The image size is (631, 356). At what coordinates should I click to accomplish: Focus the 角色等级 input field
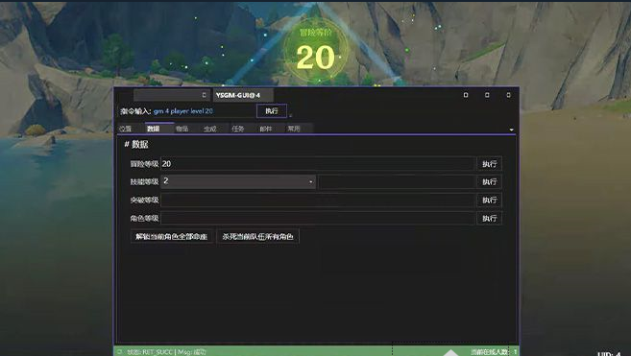pos(318,218)
